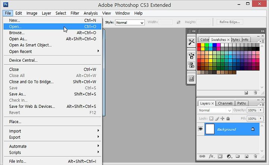Toggle Lock all padlock
Image resolution: width=269 pixels, height=165 pixels.
pos(228,119)
